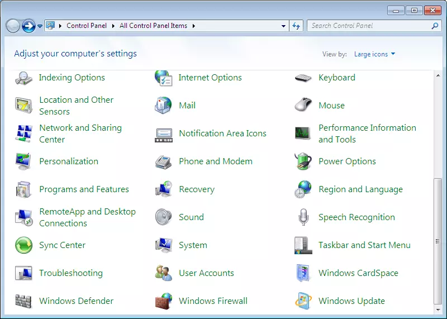The height and width of the screenshot is (319, 447).
Task: Open Power Options text link
Action: click(x=347, y=161)
